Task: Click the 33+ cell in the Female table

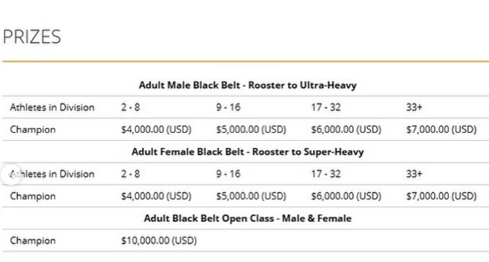Action: (x=414, y=174)
